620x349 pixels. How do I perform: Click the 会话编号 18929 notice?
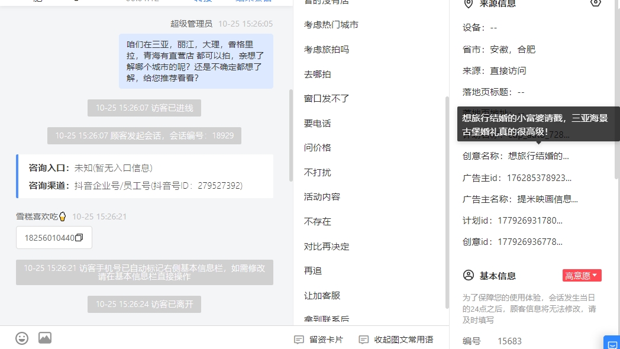tap(144, 135)
